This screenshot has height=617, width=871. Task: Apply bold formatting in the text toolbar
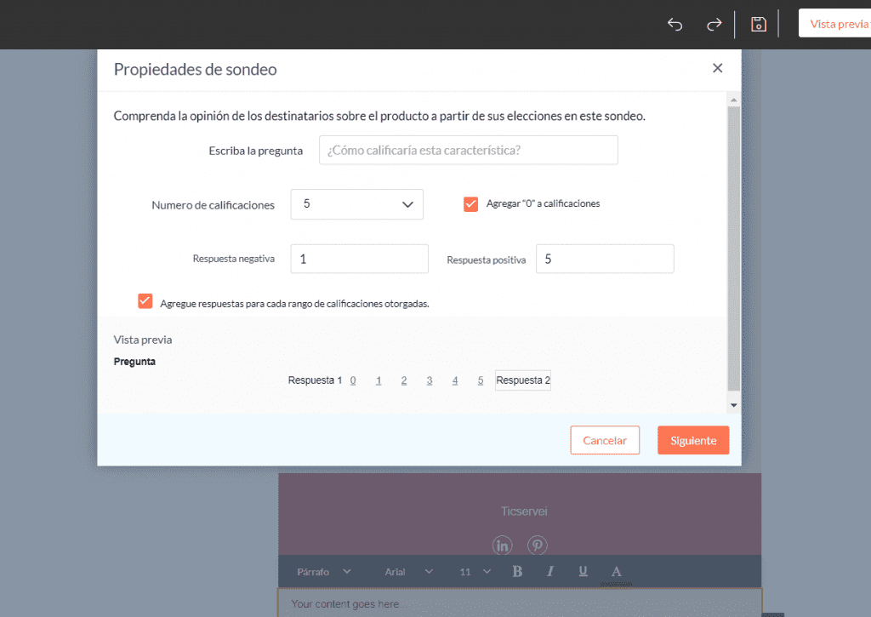pos(517,571)
